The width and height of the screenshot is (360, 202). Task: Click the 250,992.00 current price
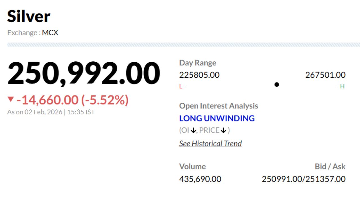pos(84,74)
